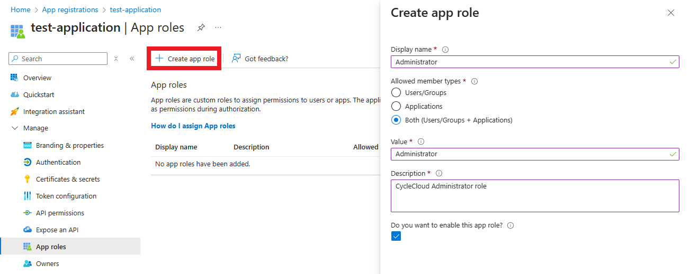Click the info icon beside Description

[x=439, y=173]
